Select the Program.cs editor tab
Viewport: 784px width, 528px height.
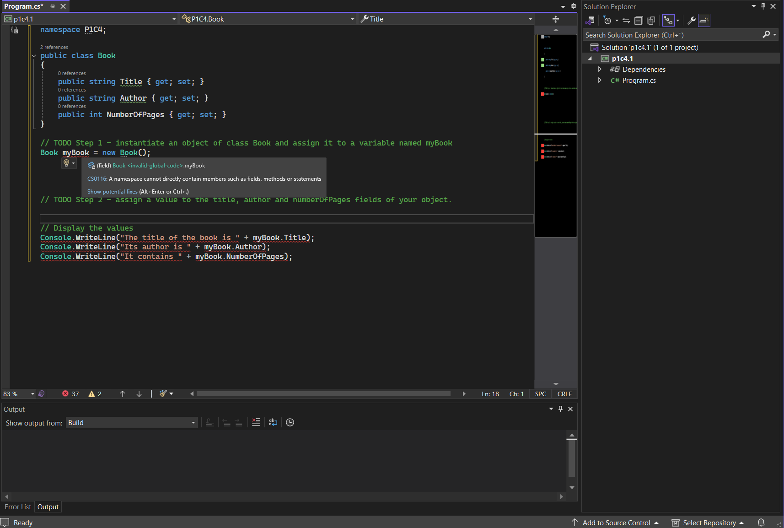(x=24, y=6)
